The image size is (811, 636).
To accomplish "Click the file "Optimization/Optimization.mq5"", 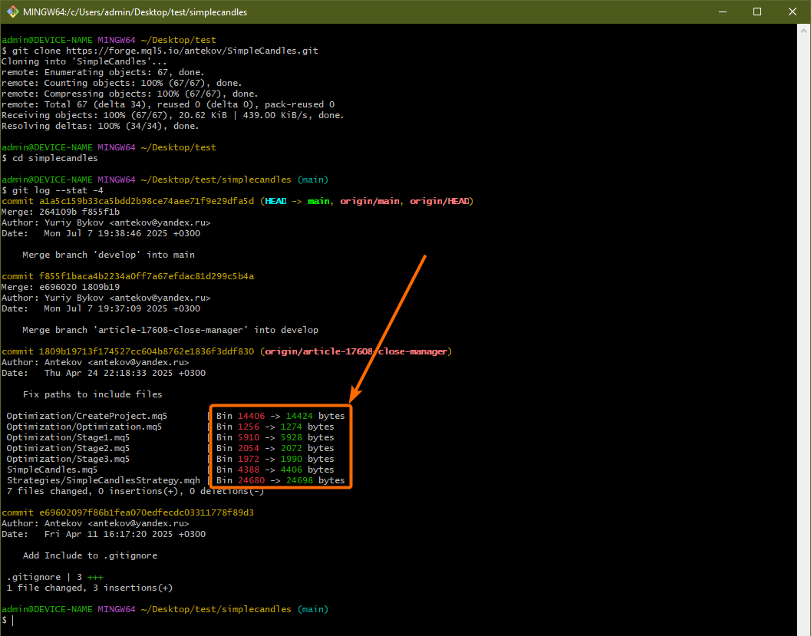I will click(84, 427).
